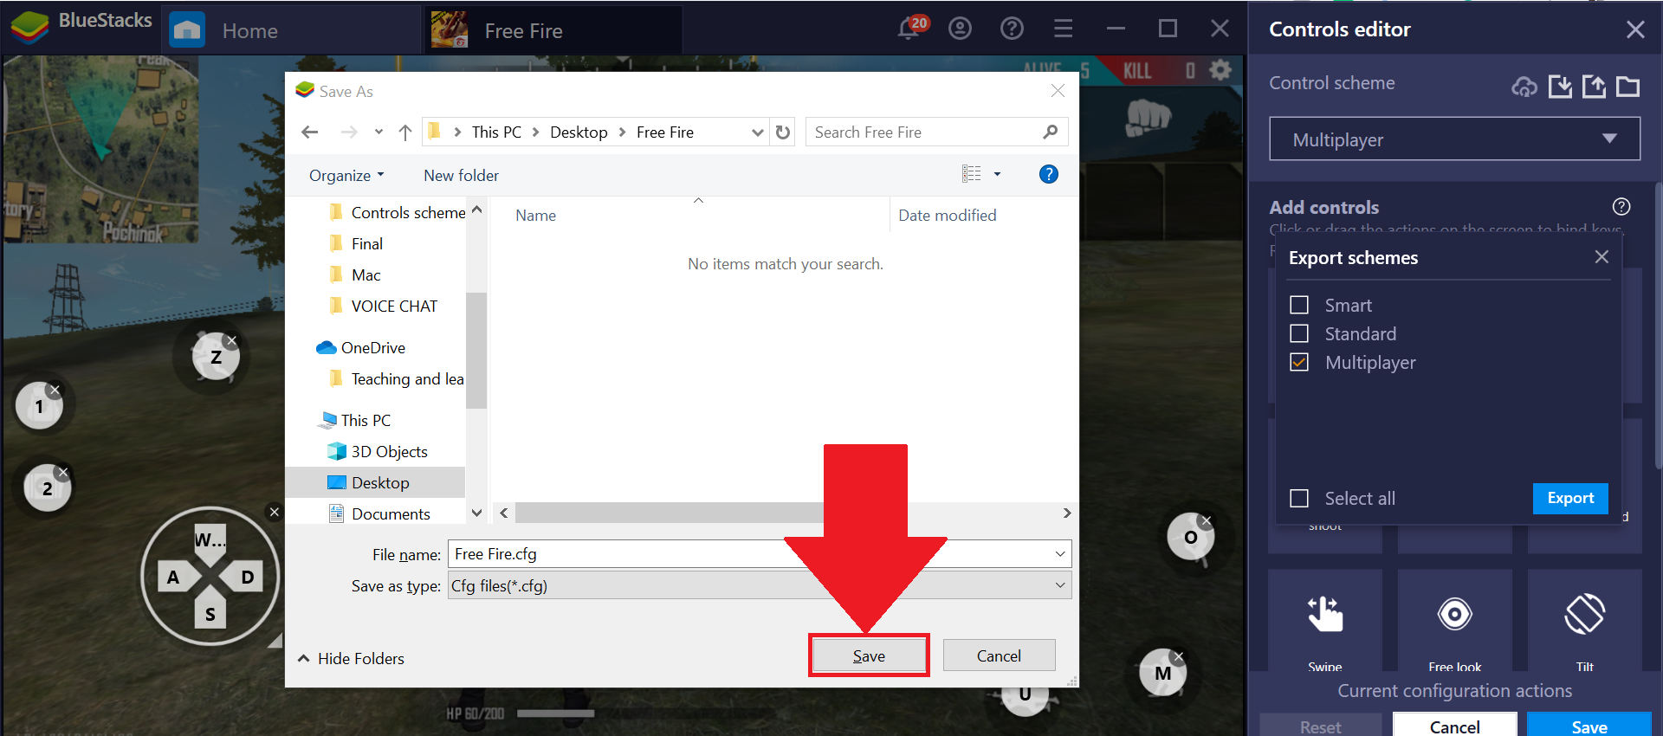The width and height of the screenshot is (1663, 736).
Task: Close the Export schemes popup
Action: (1602, 257)
